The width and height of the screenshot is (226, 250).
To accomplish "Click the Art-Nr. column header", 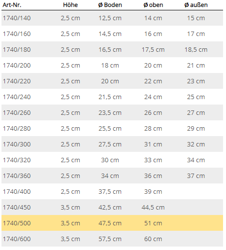I will pos(12,5).
